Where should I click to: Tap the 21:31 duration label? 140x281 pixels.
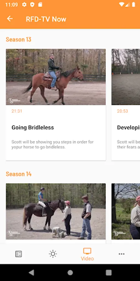[x=17, y=111]
